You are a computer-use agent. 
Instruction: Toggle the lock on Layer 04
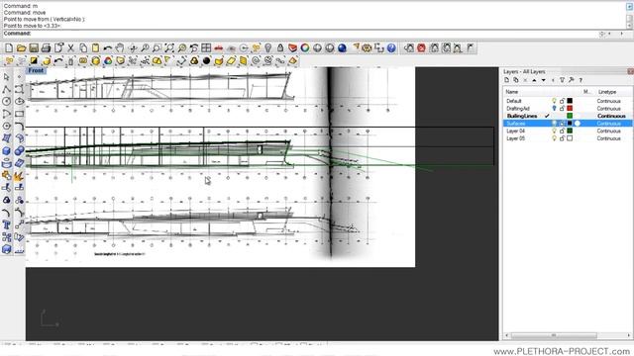pyautogui.click(x=562, y=131)
